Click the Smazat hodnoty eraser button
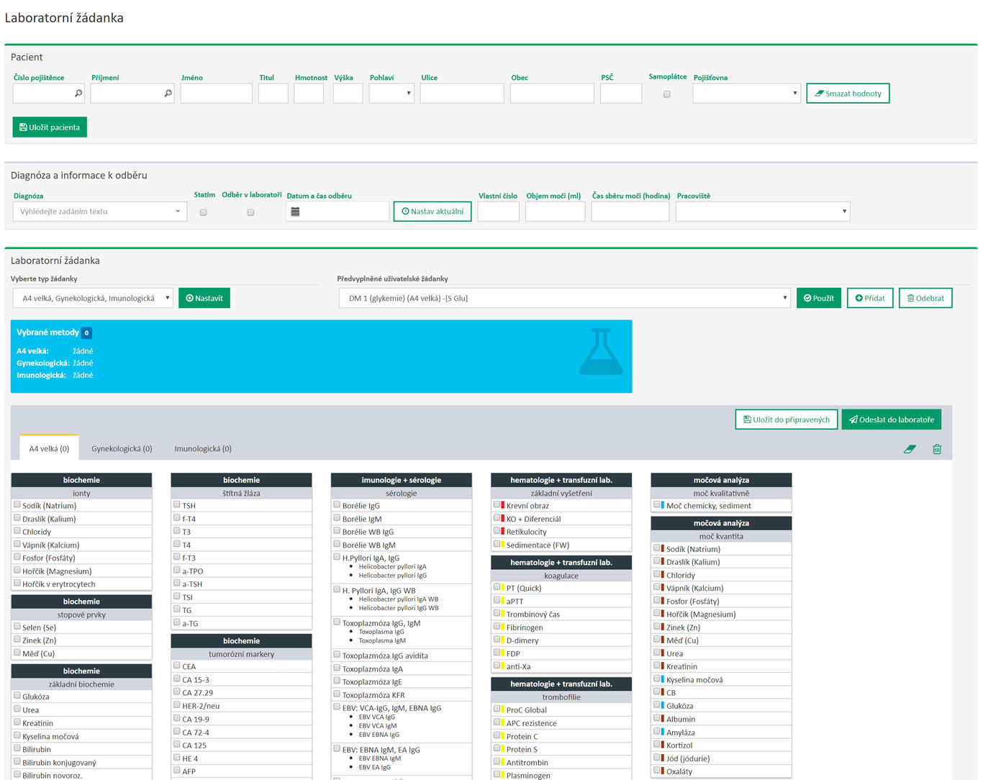This screenshot has width=983, height=780. click(848, 94)
